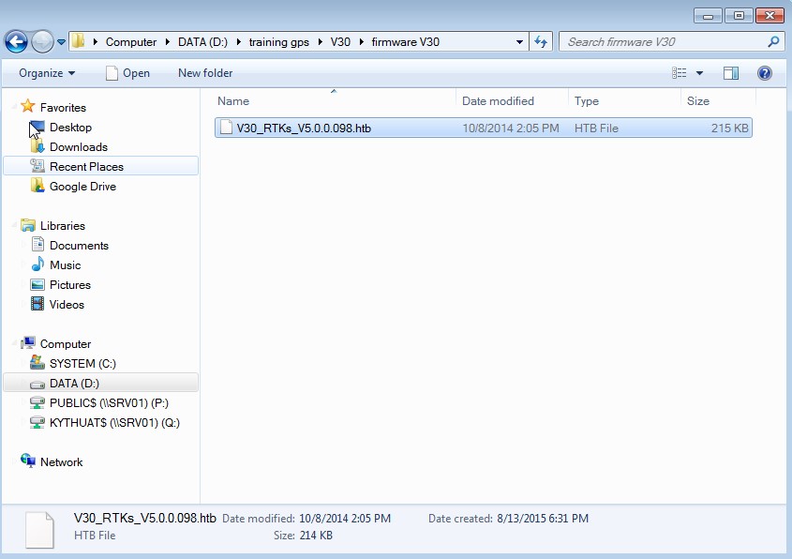Expand arrow after V30 breadcrumb
This screenshot has width=792, height=559.
pyautogui.click(x=361, y=42)
